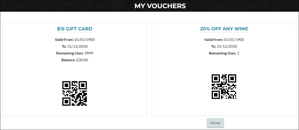Image resolution: width=299 pixels, height=130 pixels.
Task: Click the bottom-left finder square of wine QR
Action: click(215, 95)
